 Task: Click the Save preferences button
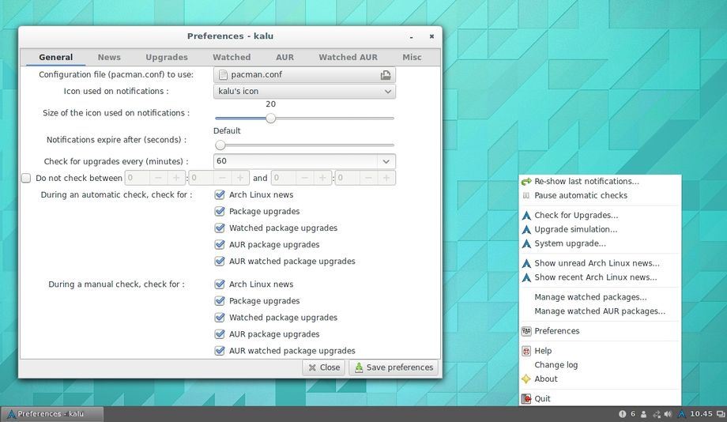pyautogui.click(x=393, y=367)
